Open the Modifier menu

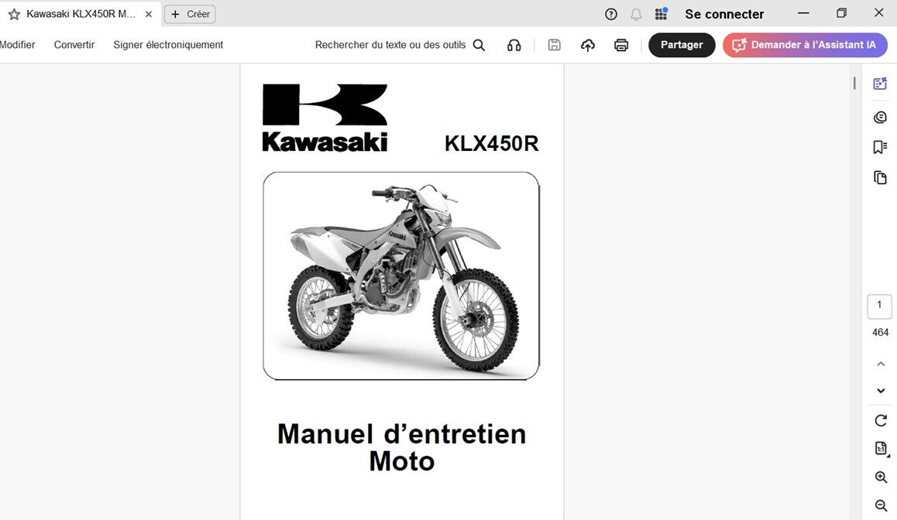coord(17,45)
